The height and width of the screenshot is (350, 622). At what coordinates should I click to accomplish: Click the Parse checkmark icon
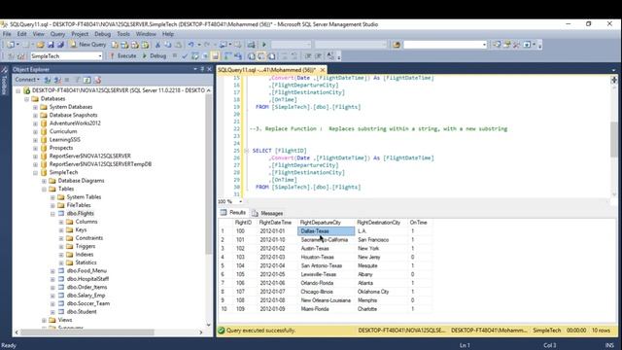[x=185, y=56]
